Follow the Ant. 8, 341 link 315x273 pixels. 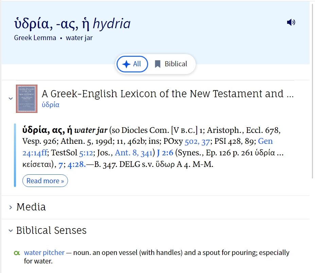coord(134,153)
